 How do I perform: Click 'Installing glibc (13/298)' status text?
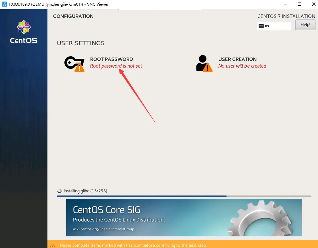click(85, 191)
